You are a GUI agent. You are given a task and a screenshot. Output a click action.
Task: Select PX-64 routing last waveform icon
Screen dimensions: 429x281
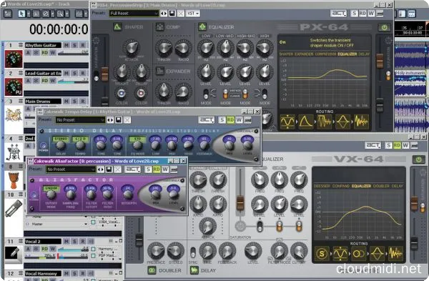coord(361,122)
